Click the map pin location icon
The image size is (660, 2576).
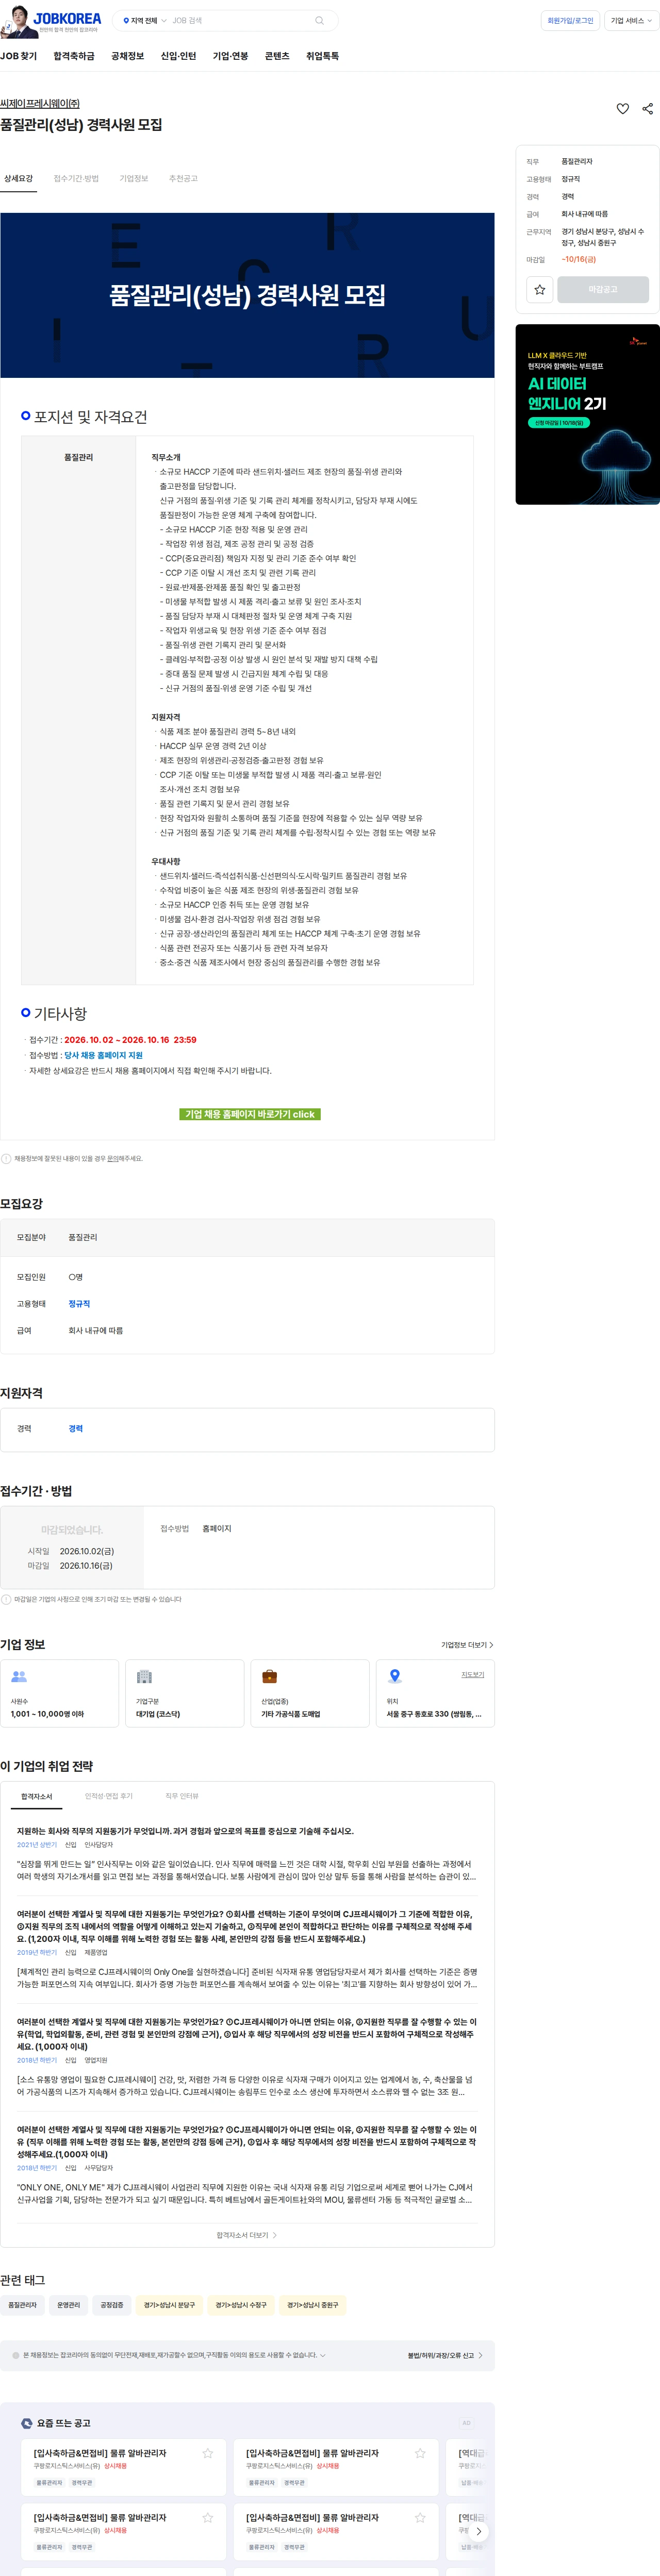[395, 1676]
